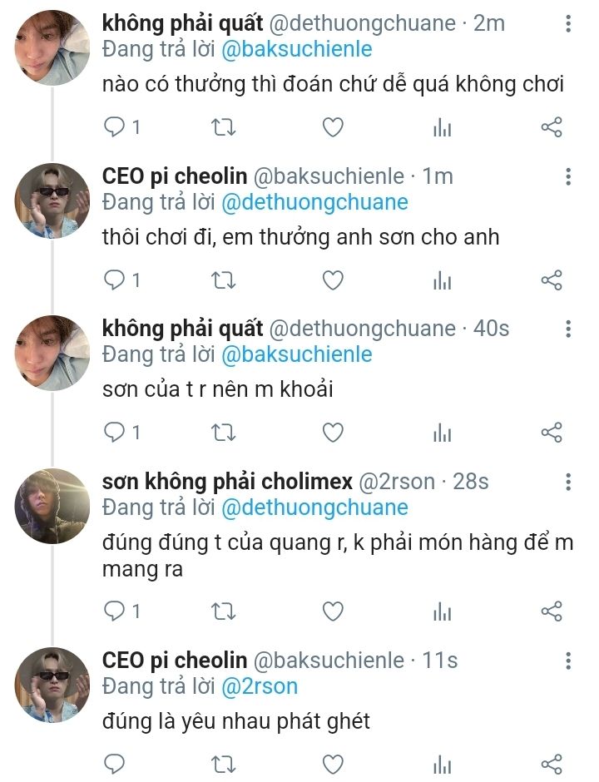Open @baksuchienle link in the first tweet
The height and width of the screenshot is (782, 599).
(x=297, y=49)
